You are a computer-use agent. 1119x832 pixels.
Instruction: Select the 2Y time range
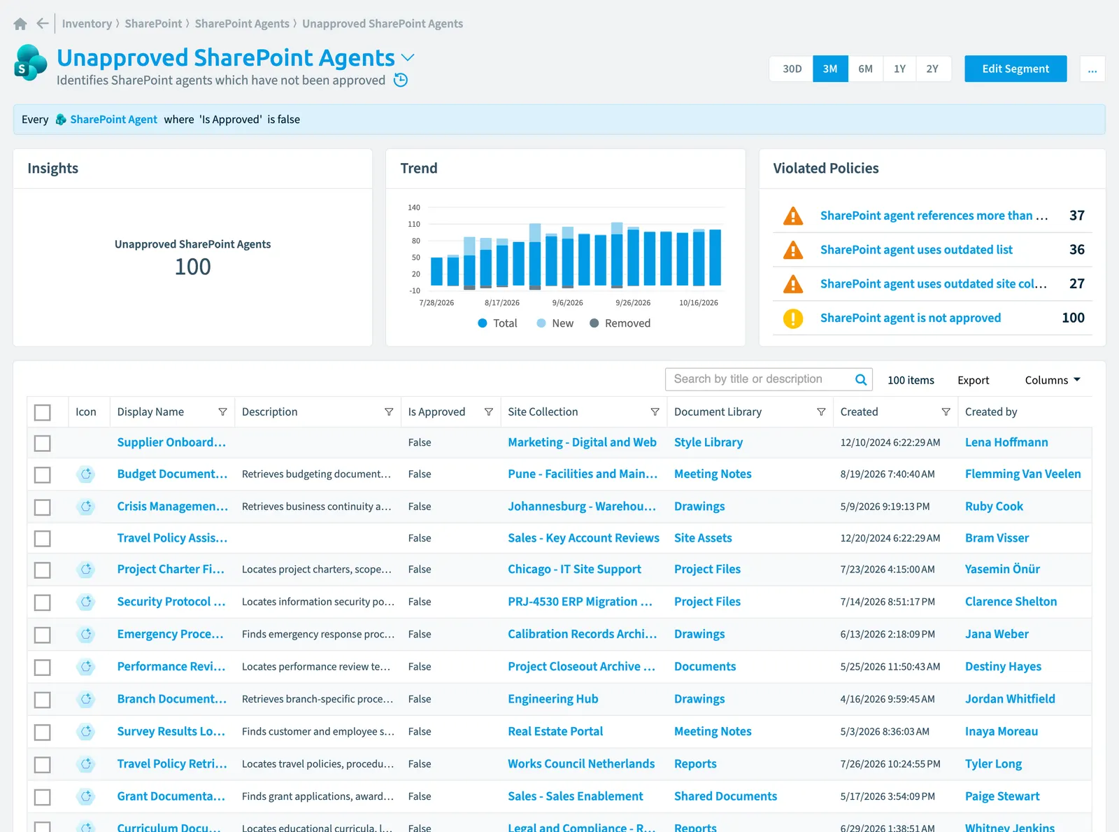click(933, 69)
